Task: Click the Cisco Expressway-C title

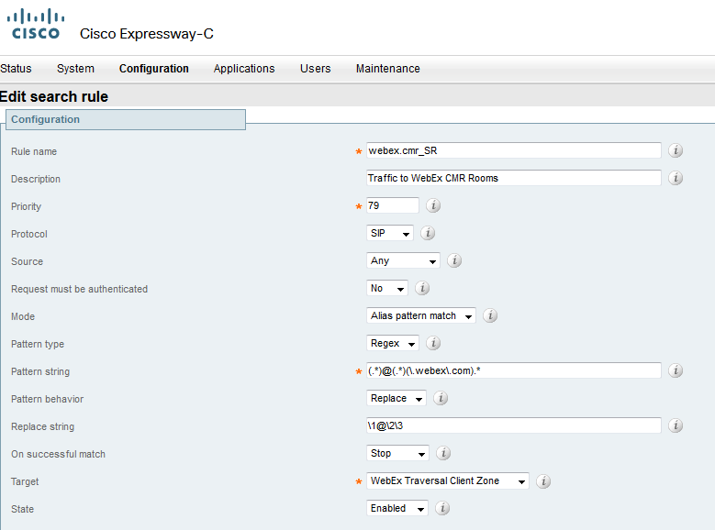Action: click(146, 34)
